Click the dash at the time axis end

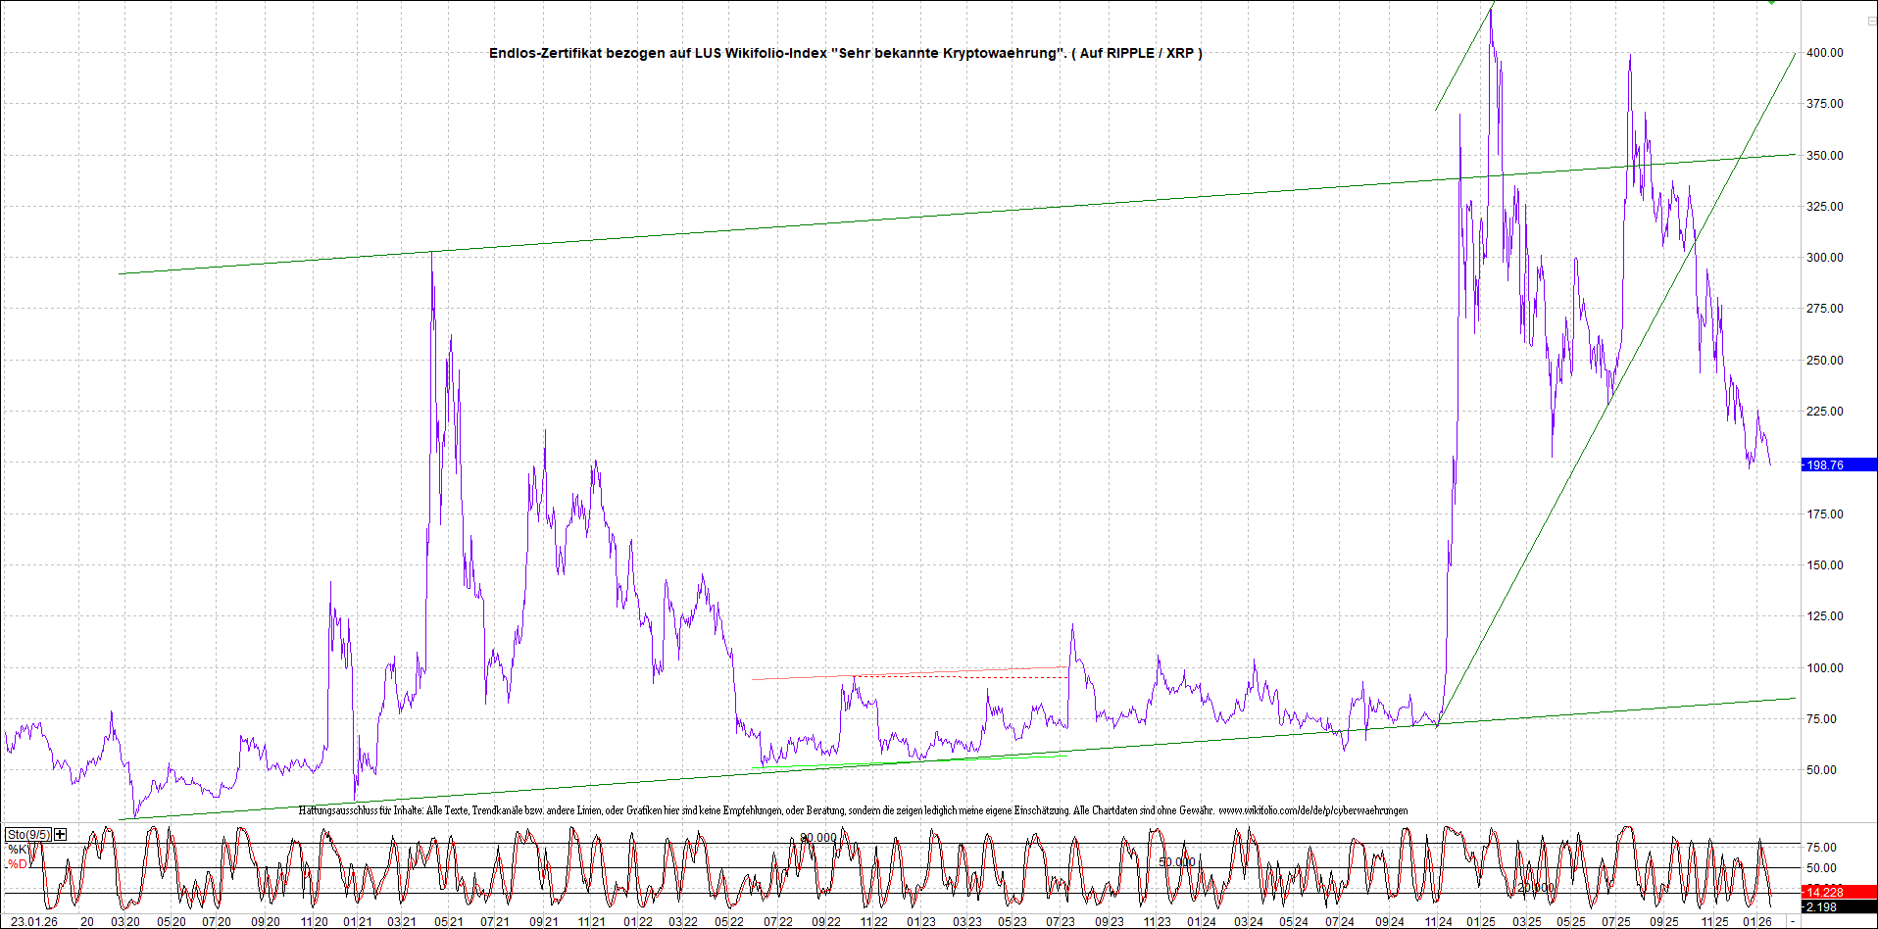tap(1793, 922)
